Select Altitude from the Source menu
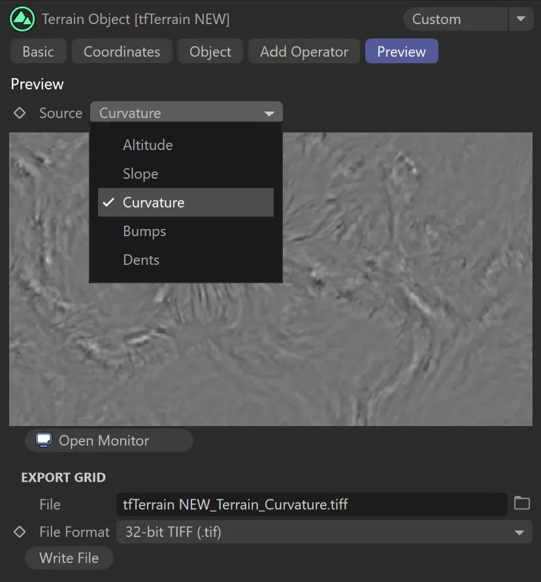The width and height of the screenshot is (541, 582). [x=148, y=145]
